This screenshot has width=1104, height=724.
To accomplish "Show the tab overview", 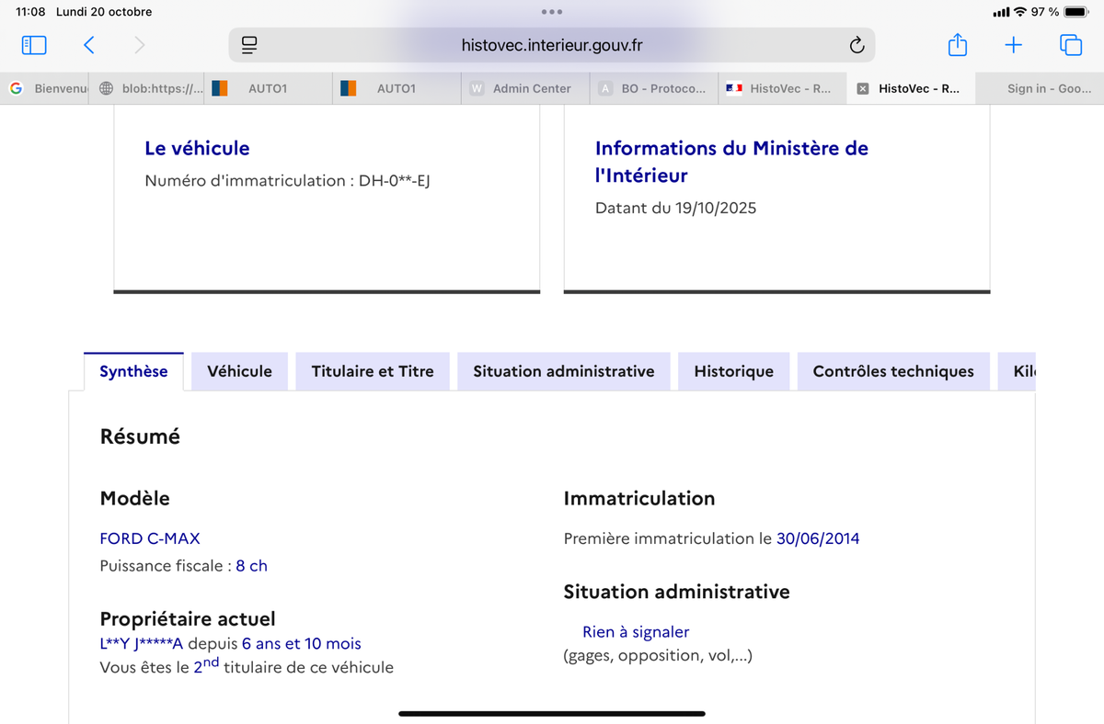I will 1070,45.
